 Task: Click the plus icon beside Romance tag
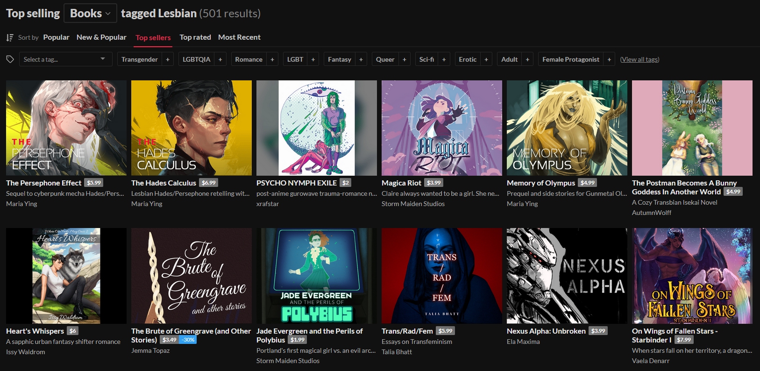coord(272,59)
